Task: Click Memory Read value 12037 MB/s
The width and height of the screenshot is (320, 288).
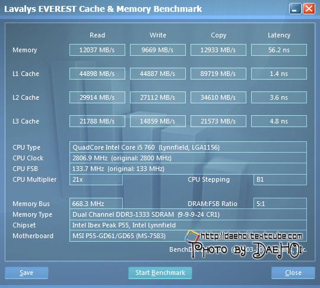Action: [97, 50]
